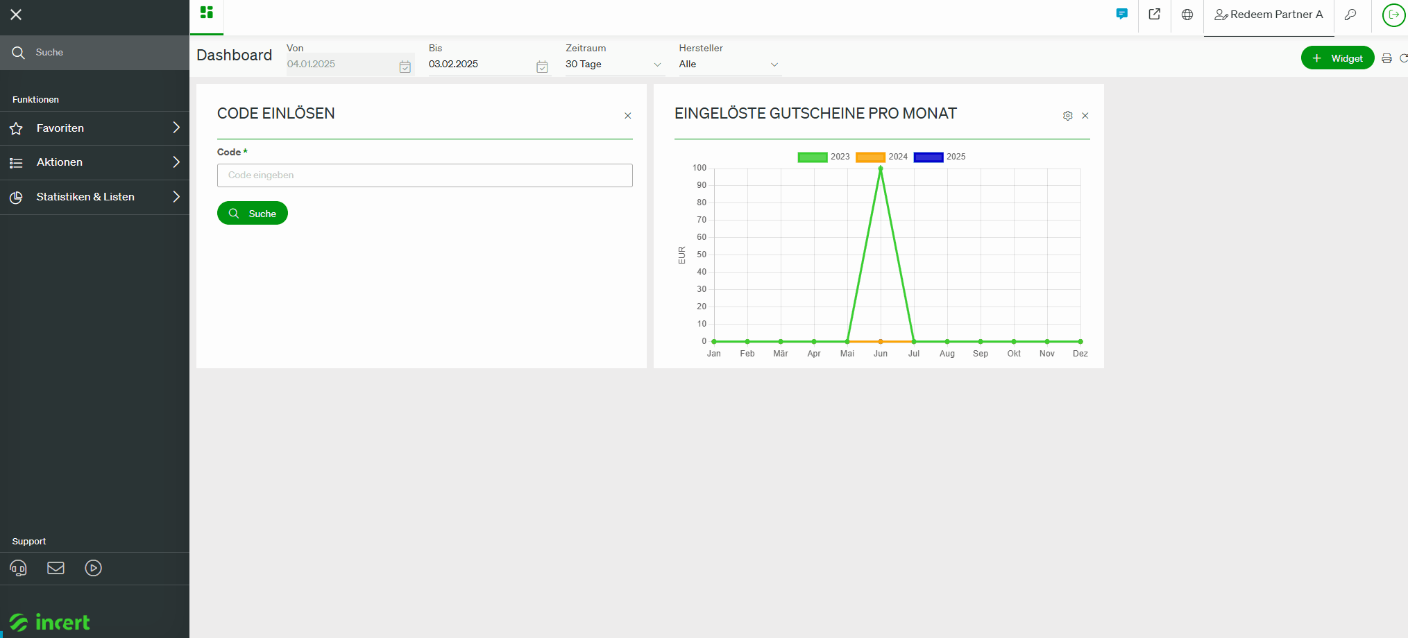Close the Eingelöste Gutscheine chart widget
Image resolution: width=1408 pixels, height=638 pixels.
click(x=1085, y=116)
